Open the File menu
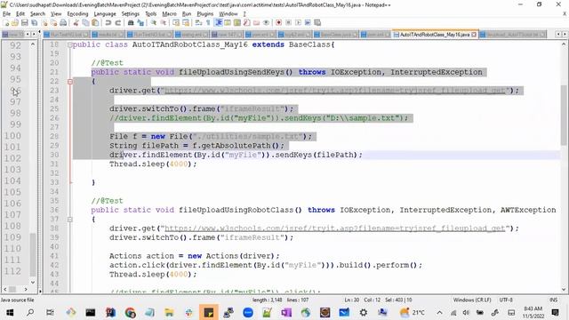Image resolution: width=569 pixels, height=320 pixels. point(6,14)
